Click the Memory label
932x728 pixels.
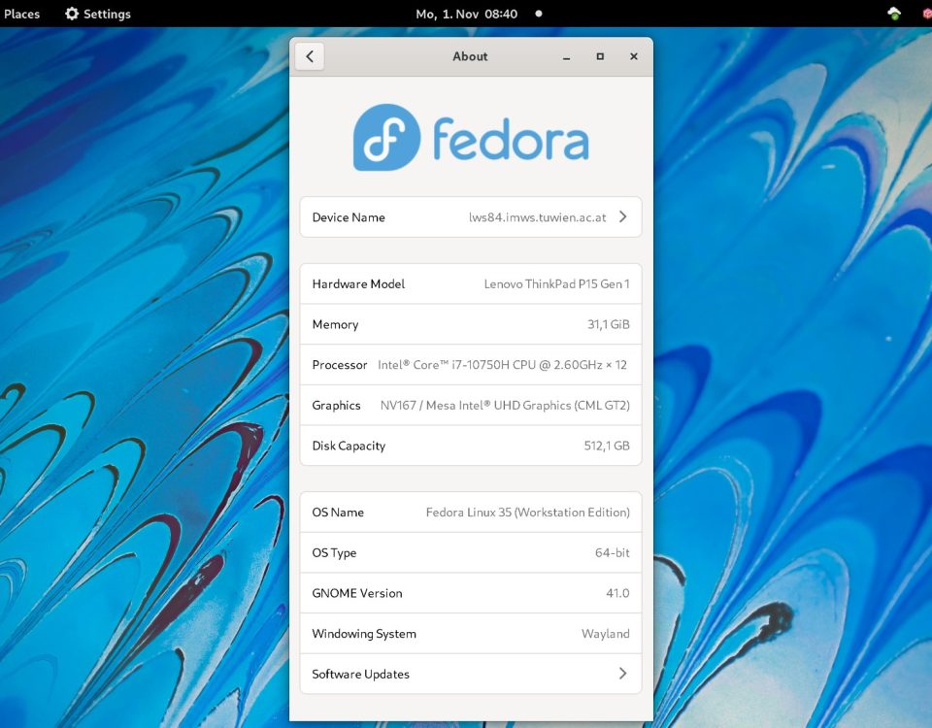335,324
